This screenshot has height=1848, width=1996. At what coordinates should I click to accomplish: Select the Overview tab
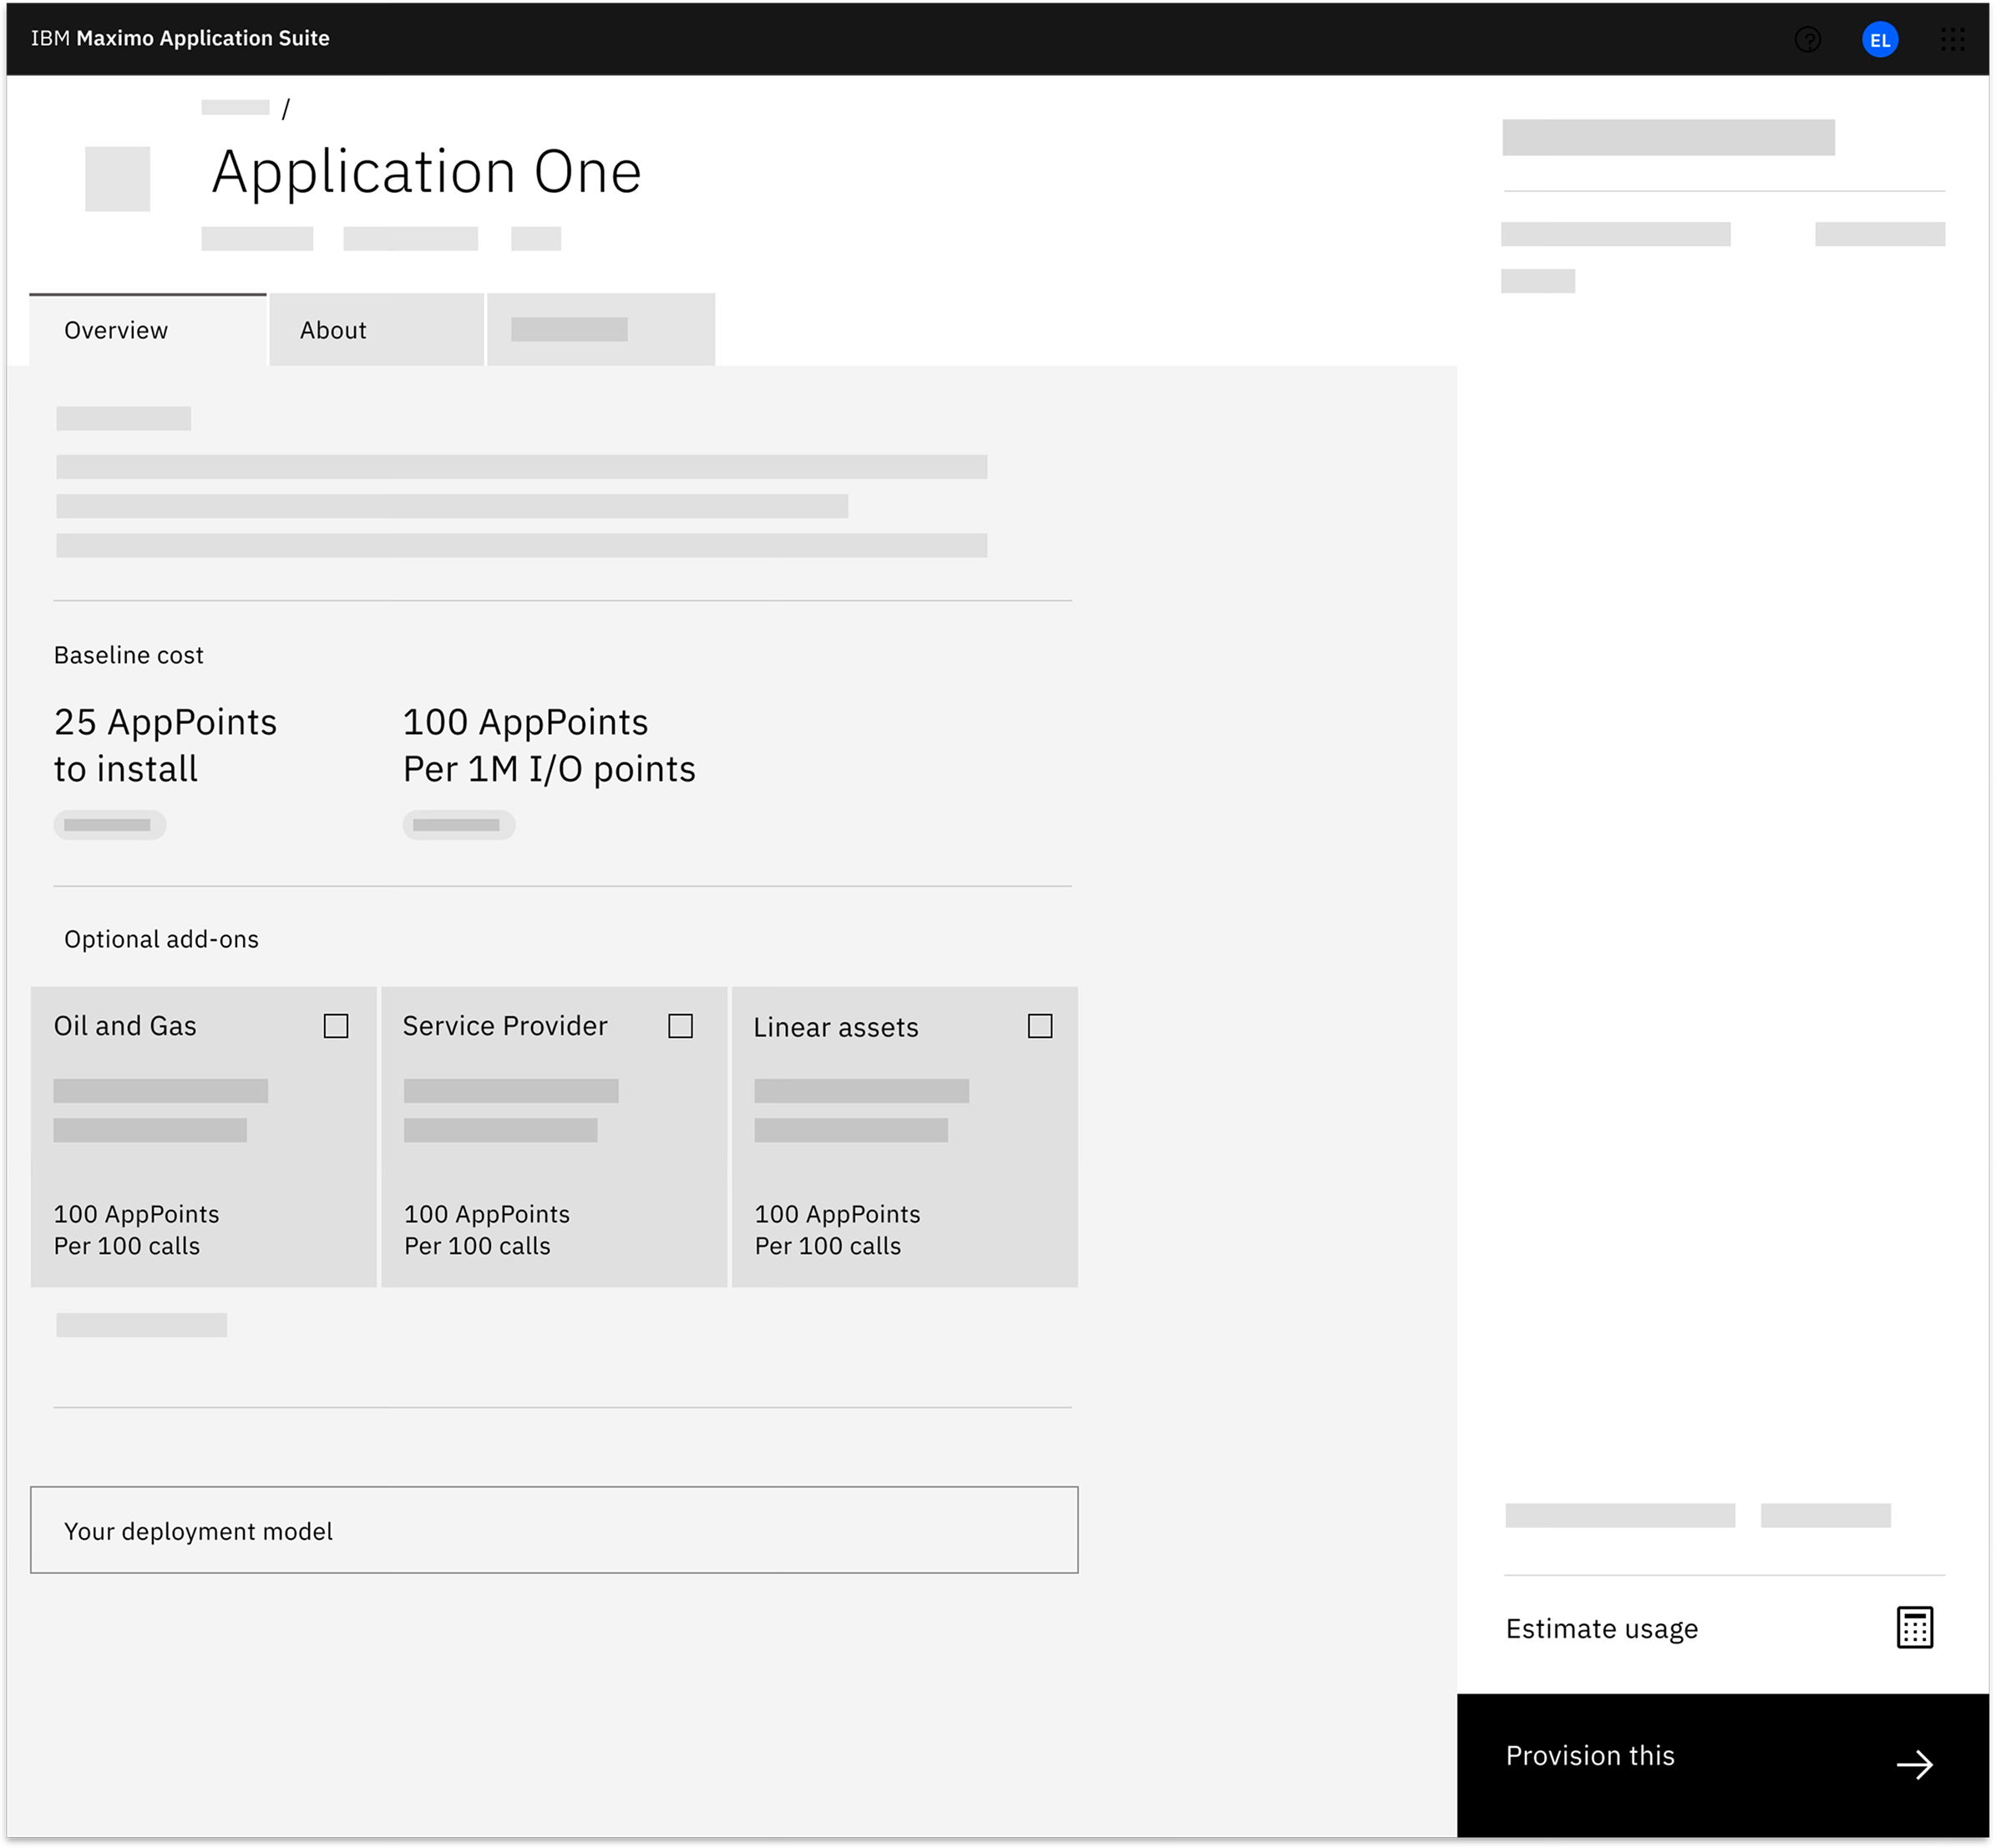116,329
